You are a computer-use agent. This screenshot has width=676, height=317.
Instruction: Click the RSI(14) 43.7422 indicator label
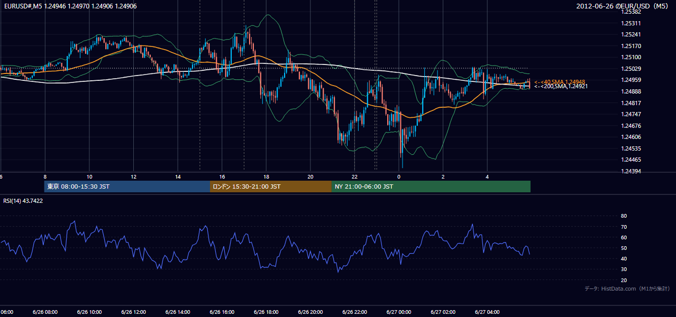click(x=23, y=201)
